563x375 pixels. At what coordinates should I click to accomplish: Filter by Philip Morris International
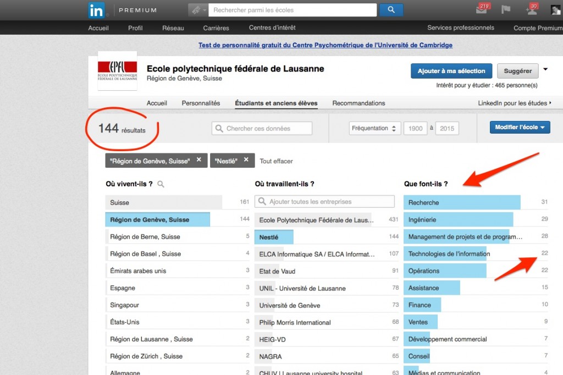[x=327, y=322]
